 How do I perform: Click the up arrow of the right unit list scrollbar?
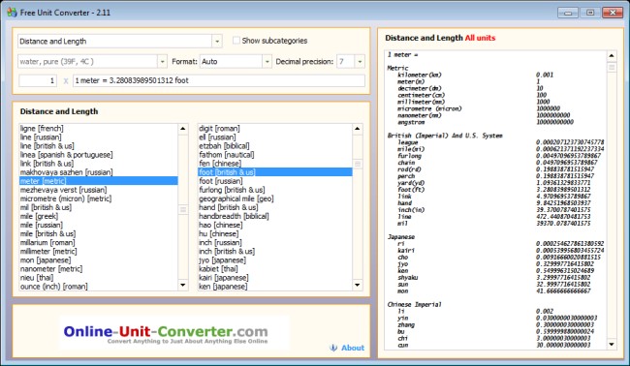pyautogui.click(x=358, y=129)
